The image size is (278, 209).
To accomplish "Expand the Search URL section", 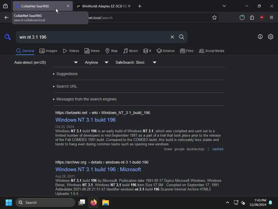I will [65, 86].
